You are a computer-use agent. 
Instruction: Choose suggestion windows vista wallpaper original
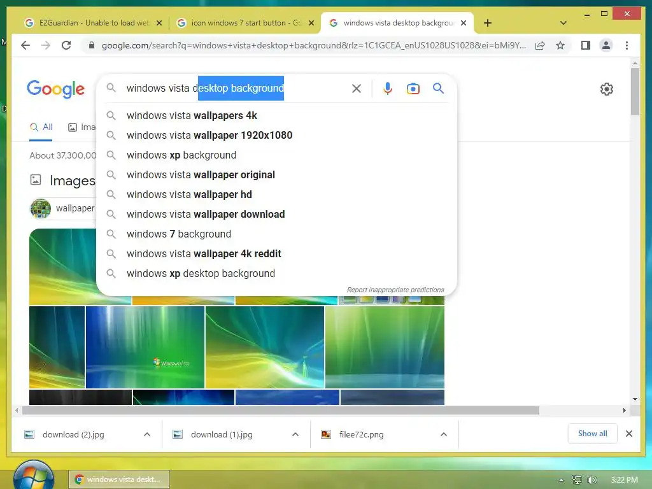tap(276, 174)
